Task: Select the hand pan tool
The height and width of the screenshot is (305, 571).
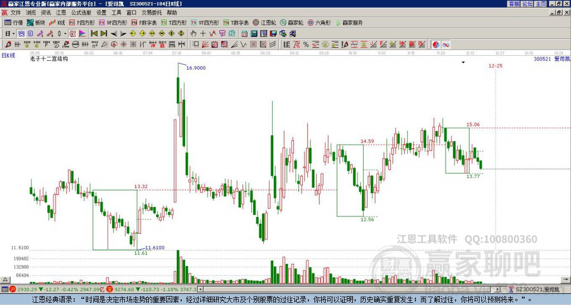Action: pos(193,34)
